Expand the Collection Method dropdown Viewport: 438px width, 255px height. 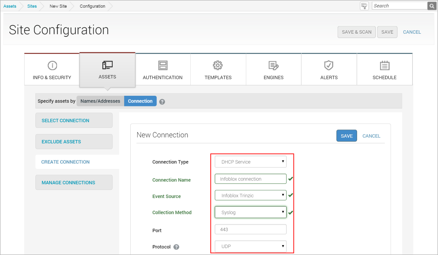pos(251,212)
